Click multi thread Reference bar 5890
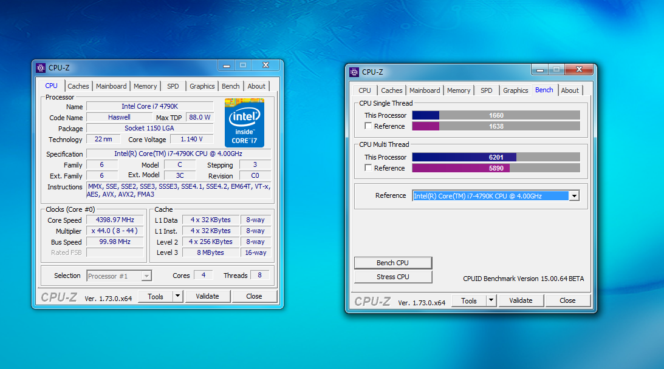 [496, 168]
